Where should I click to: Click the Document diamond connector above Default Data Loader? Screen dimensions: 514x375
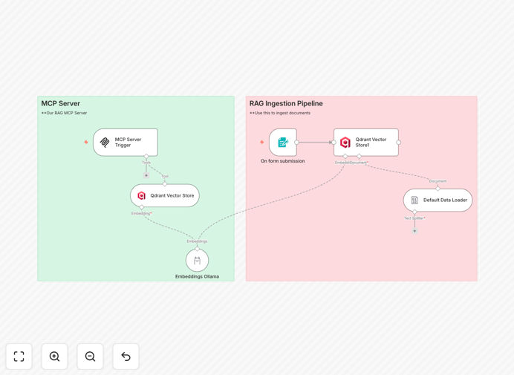point(438,189)
